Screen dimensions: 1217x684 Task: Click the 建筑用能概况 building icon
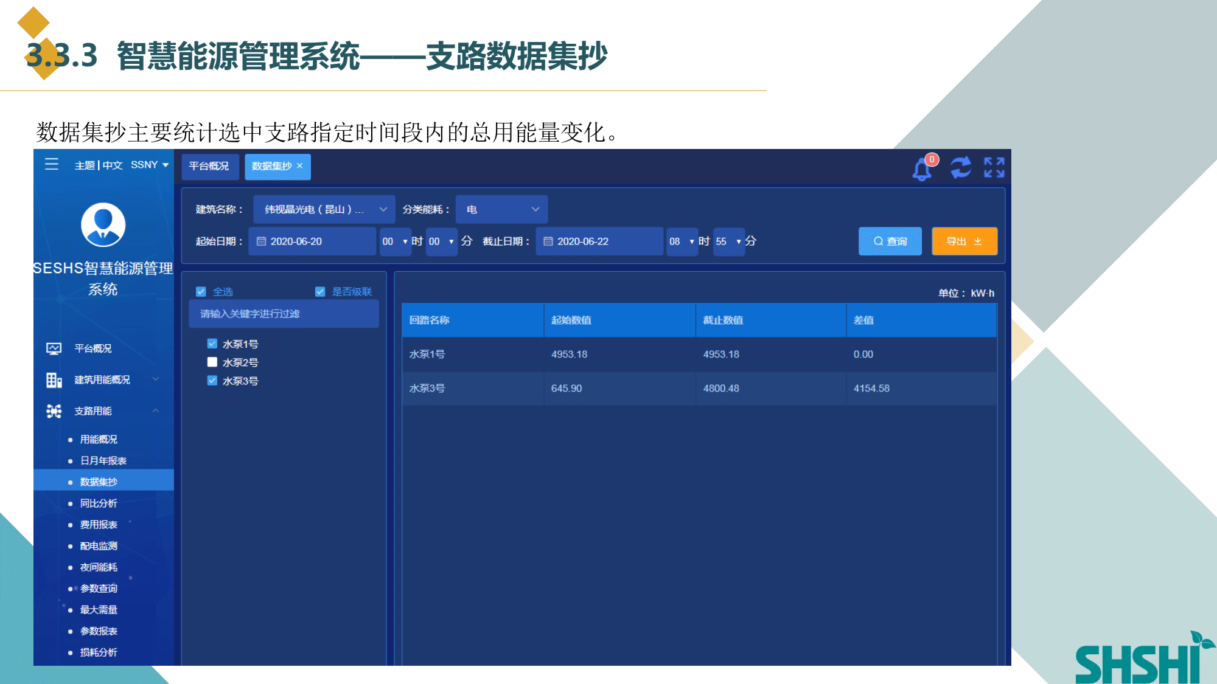[x=54, y=380]
